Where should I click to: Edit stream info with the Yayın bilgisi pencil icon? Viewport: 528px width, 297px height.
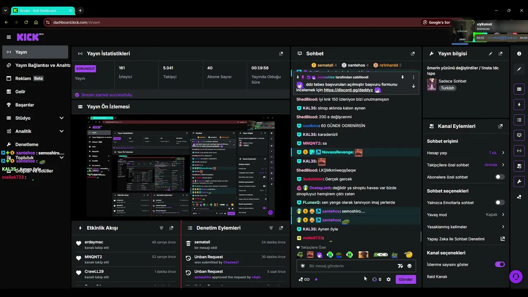(x=490, y=54)
